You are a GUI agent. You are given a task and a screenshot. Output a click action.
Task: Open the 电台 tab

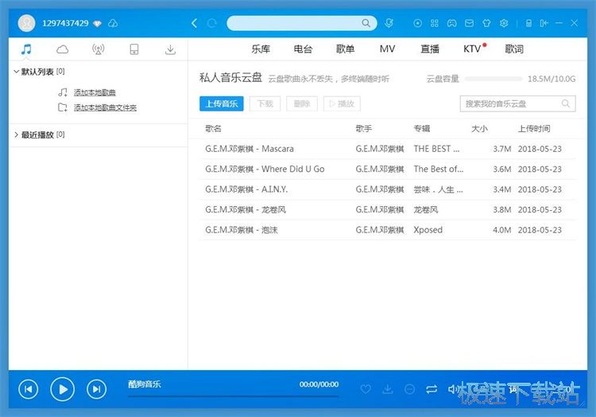[x=303, y=49]
